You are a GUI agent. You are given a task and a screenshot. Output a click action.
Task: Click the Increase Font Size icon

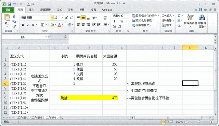(x=66, y=18)
